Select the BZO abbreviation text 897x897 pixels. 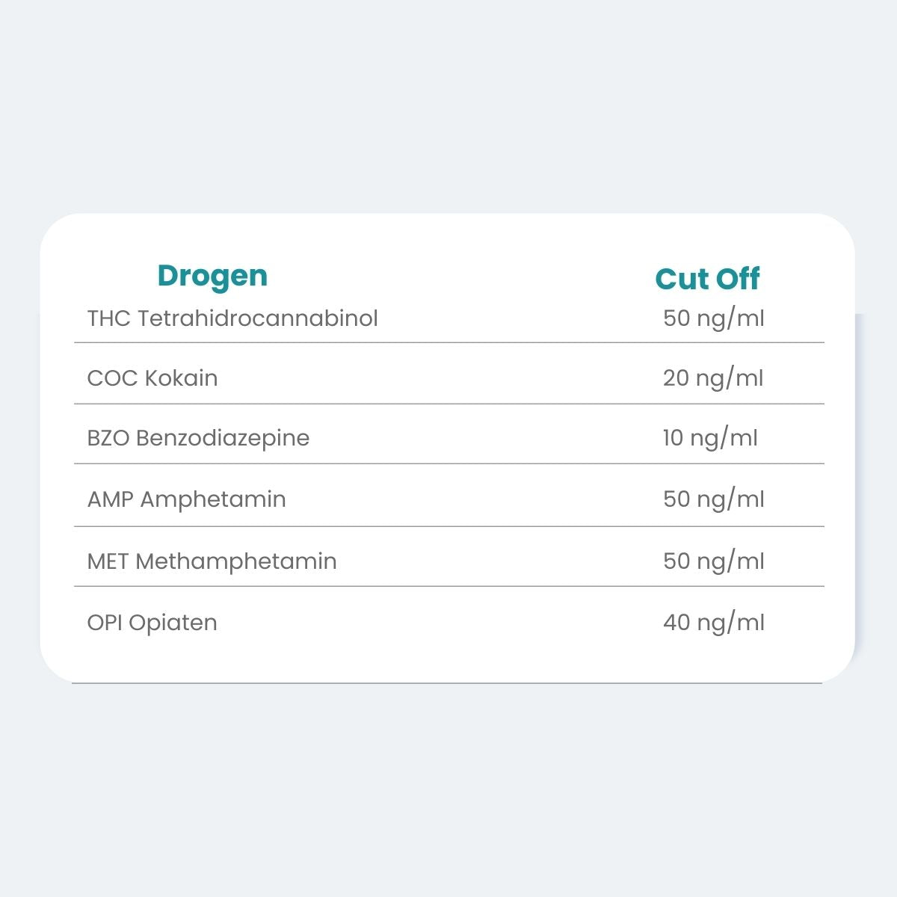pyautogui.click(x=108, y=438)
